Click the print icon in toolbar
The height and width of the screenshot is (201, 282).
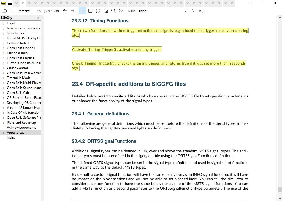pos(12,11)
